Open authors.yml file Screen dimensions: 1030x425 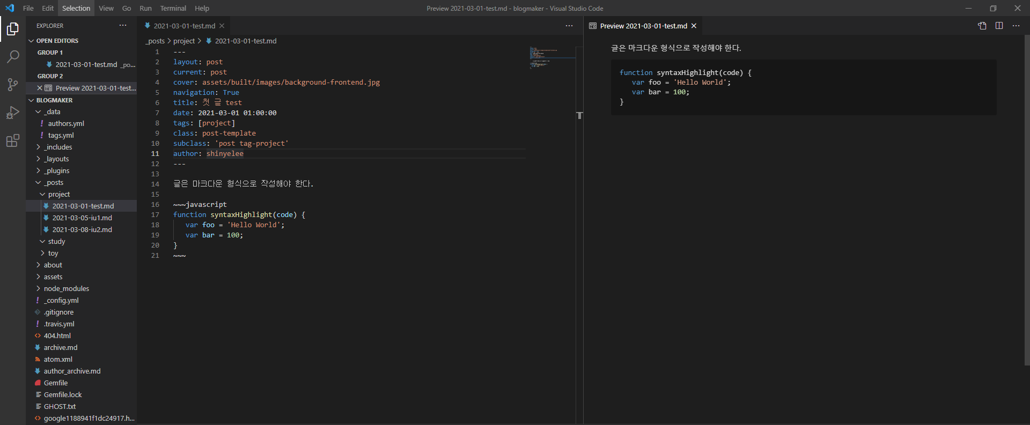click(82, 123)
